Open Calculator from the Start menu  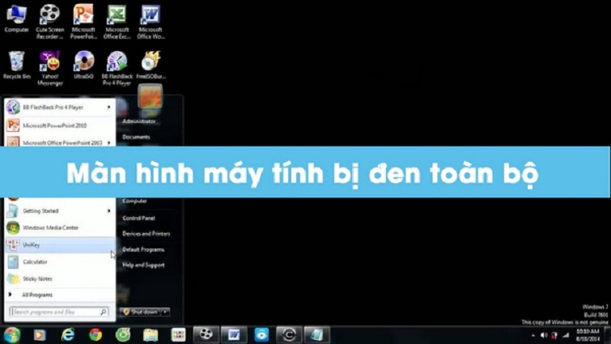(x=35, y=262)
